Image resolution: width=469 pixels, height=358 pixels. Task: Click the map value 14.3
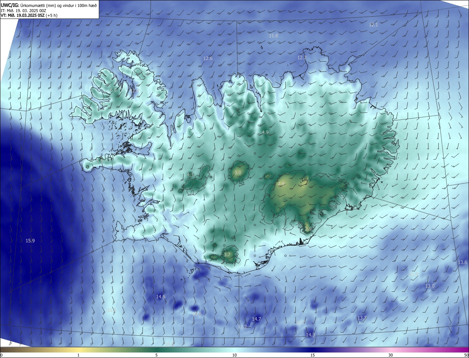310,335
